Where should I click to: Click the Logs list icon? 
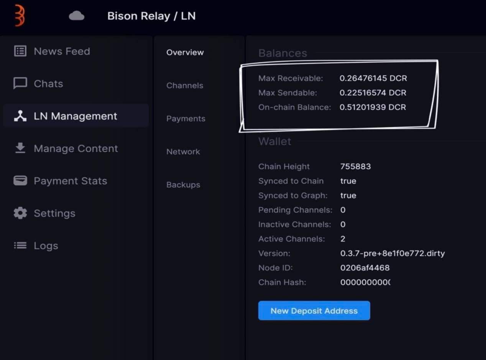[20, 245]
